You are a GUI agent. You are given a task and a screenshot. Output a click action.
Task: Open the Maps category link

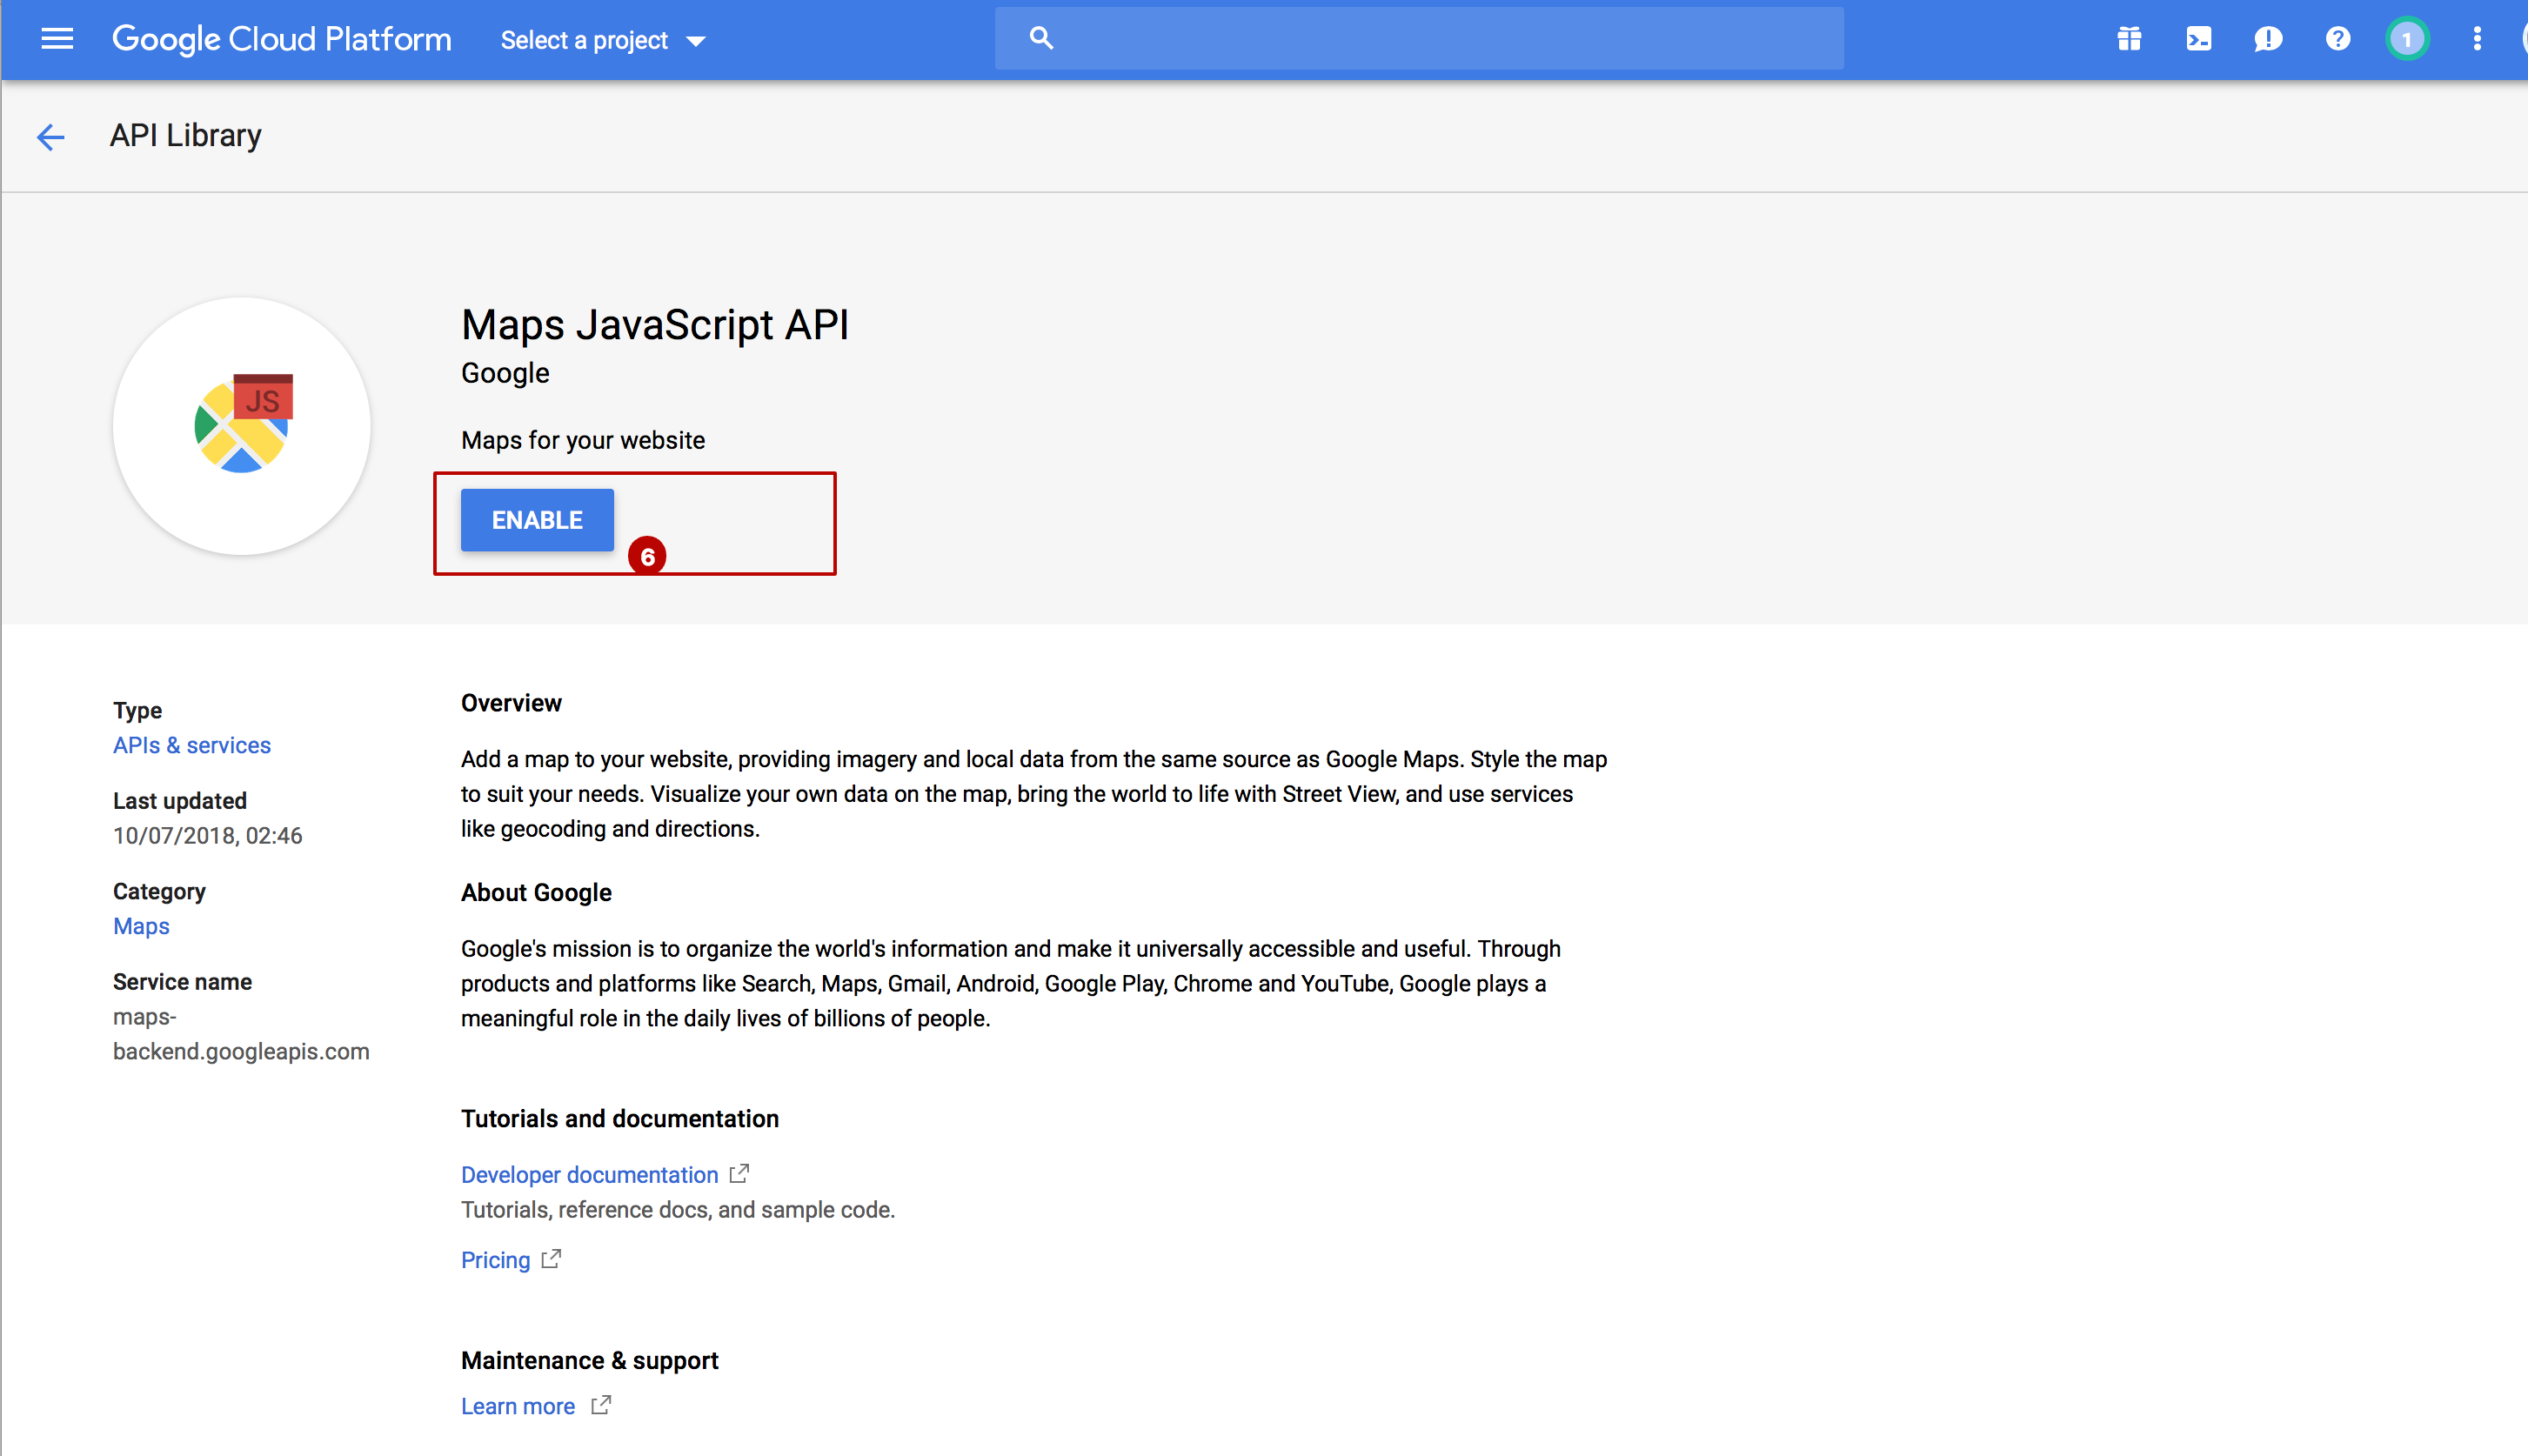coord(141,926)
